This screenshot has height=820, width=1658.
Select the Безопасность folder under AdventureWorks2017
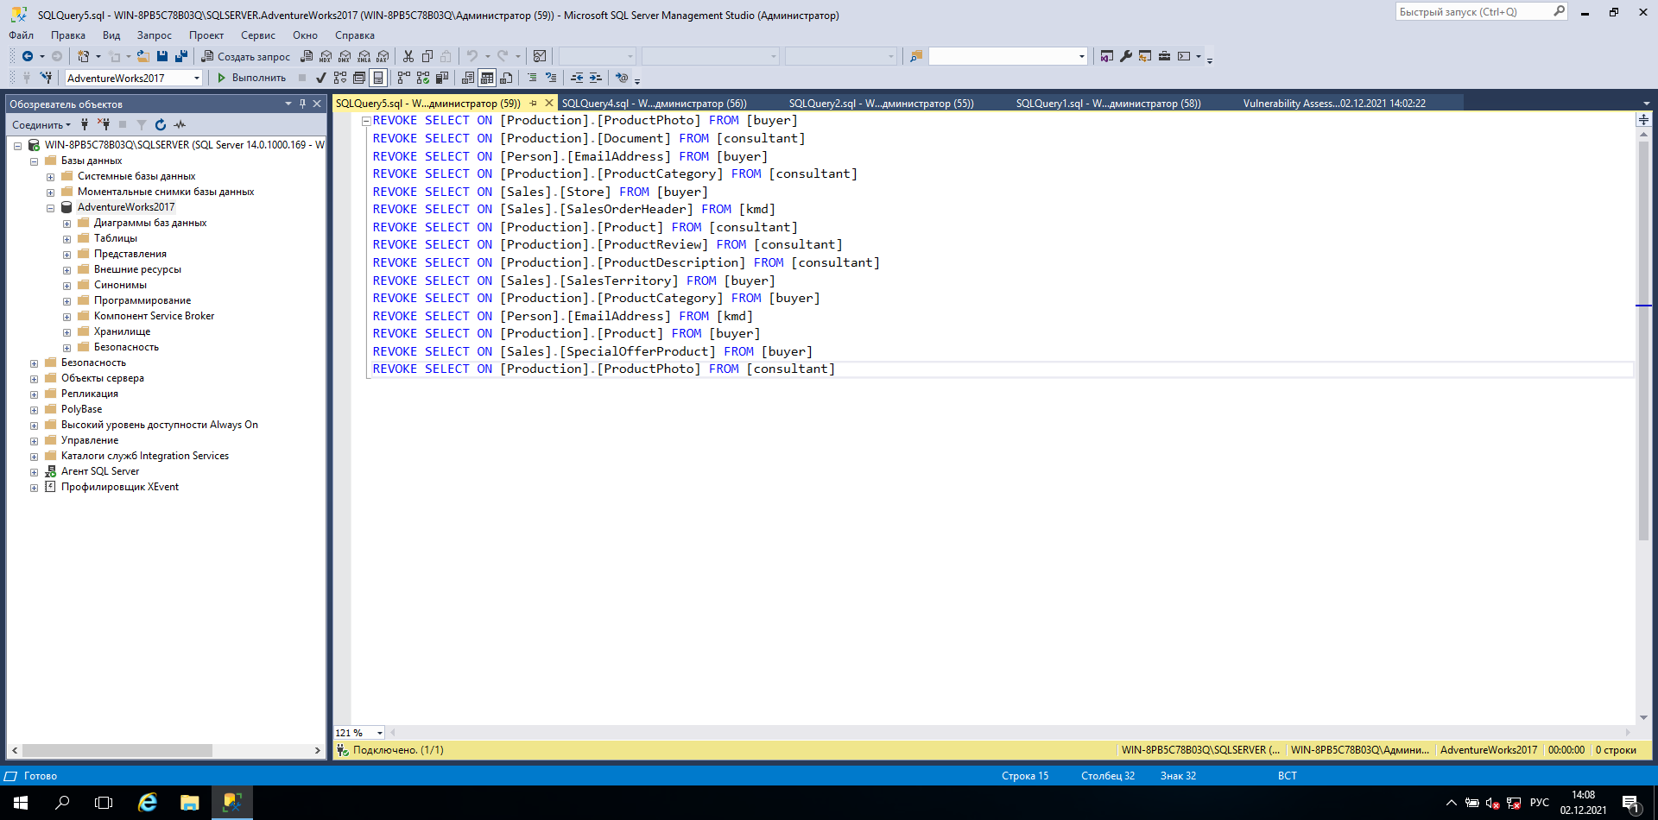(126, 347)
